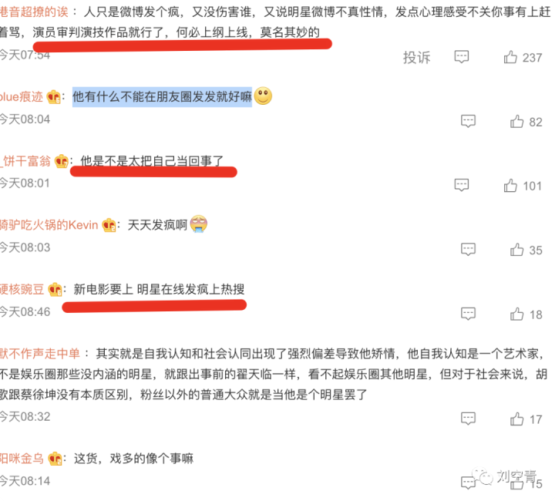Click the highlighted text in blue痕迹's comment
Screen dimensions: 555x501
pos(162,96)
